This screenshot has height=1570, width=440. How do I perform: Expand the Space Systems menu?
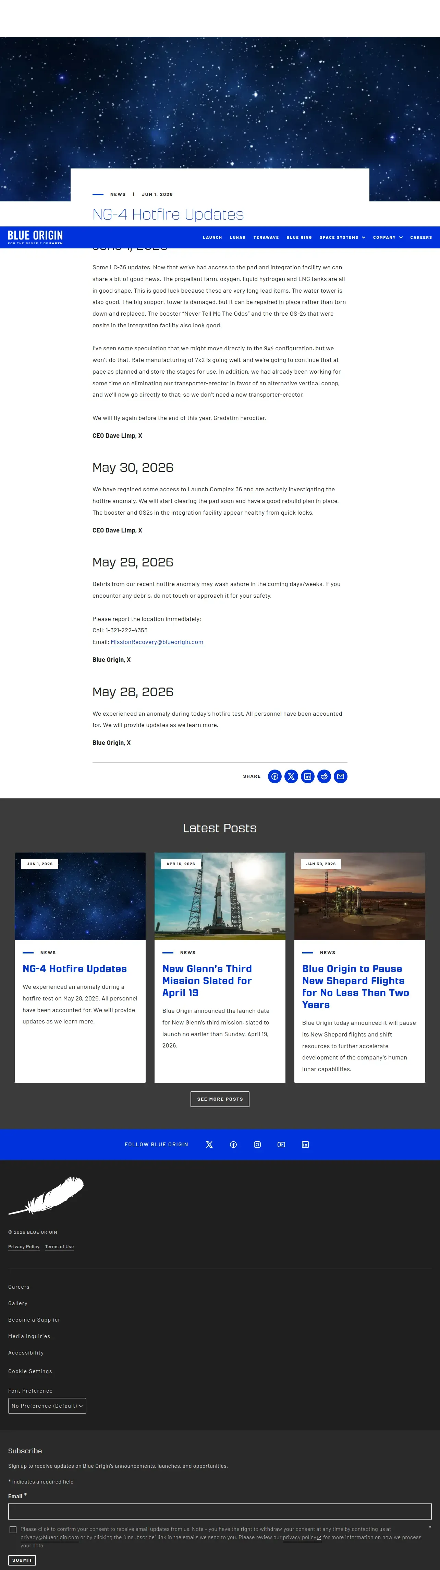(343, 238)
